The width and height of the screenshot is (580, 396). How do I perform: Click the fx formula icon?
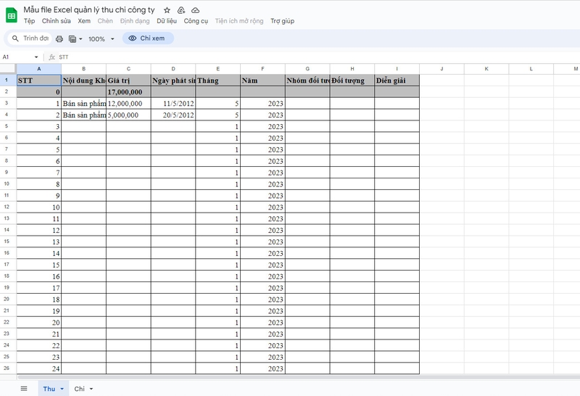click(51, 57)
